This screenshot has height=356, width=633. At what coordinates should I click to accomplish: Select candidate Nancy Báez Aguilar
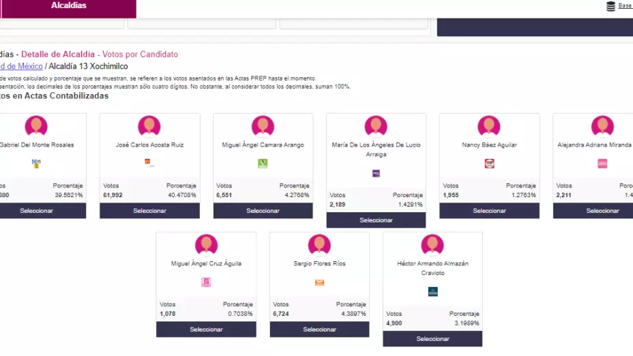489,211
